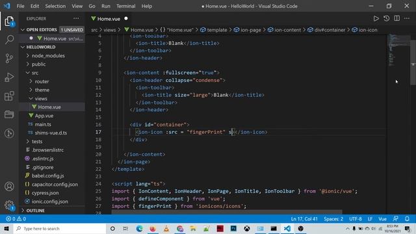Open the View menu
Viewport: 416px width, 234px height.
coord(77,6)
